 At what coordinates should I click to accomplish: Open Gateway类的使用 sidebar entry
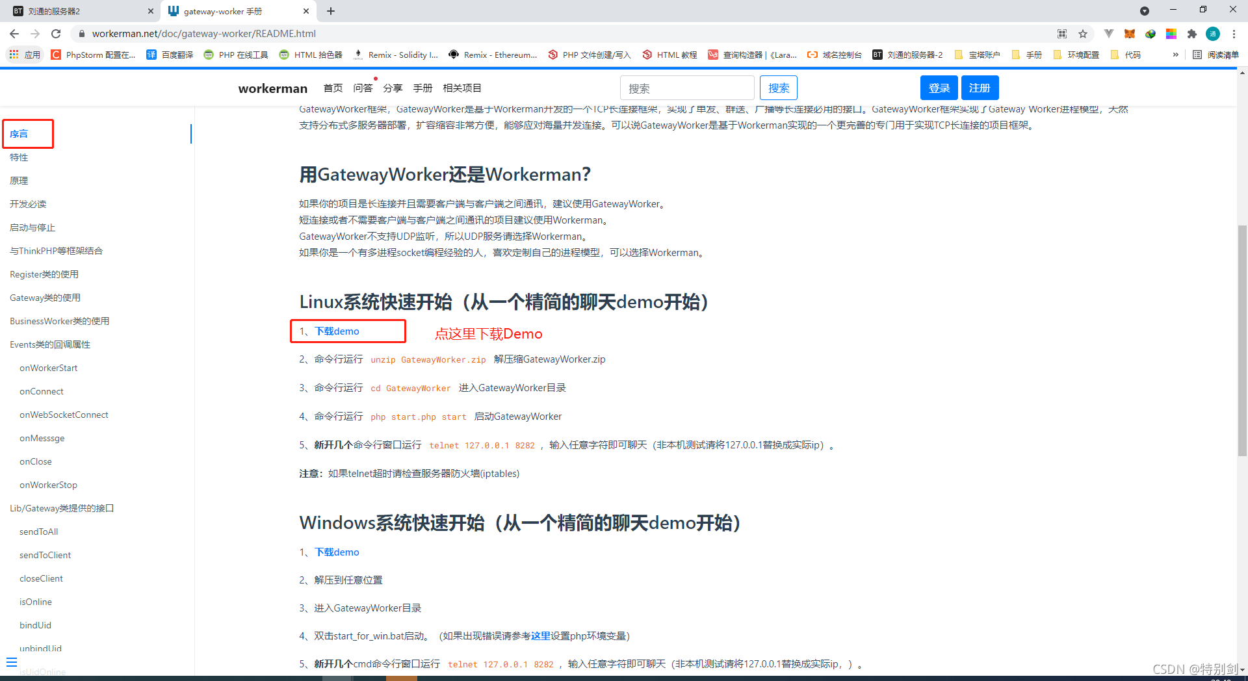[x=45, y=298]
